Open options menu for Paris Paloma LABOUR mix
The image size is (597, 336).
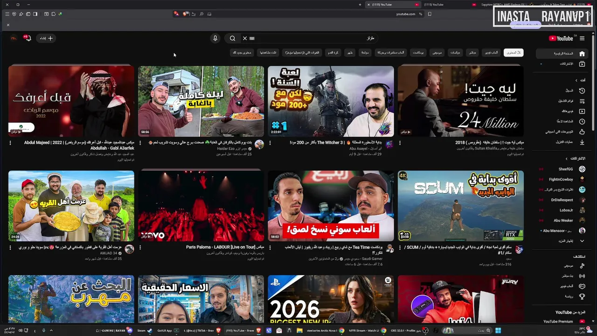(x=140, y=247)
